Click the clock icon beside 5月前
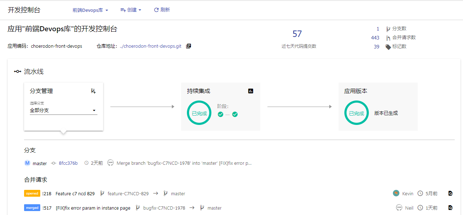463x215 pixels. 420,193
